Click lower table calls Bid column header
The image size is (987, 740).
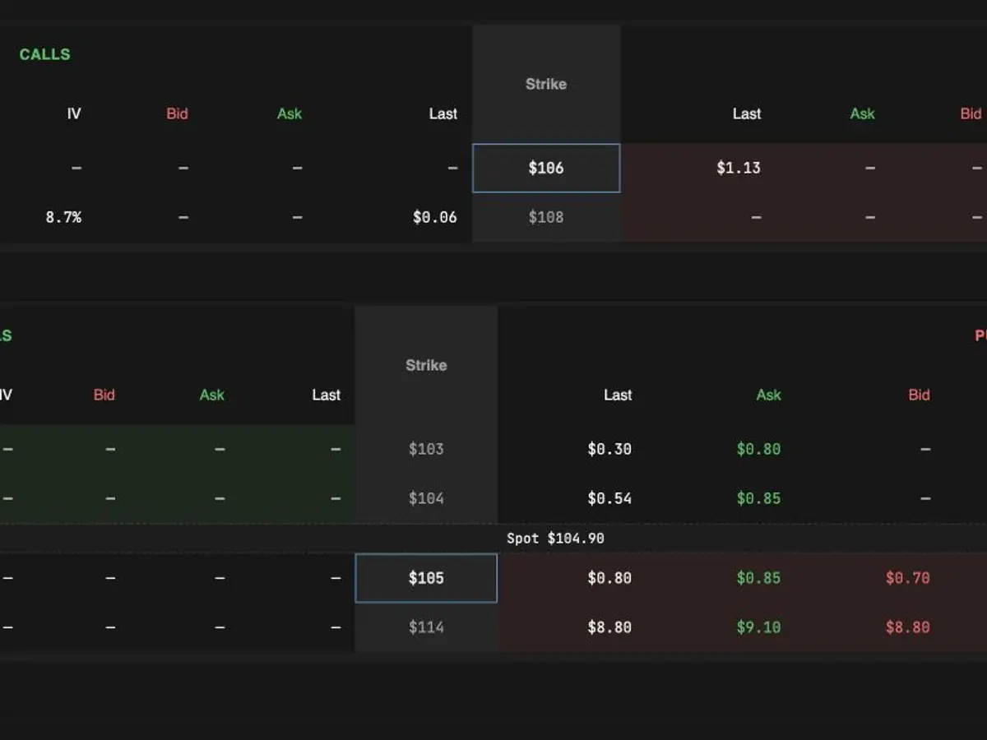point(104,395)
